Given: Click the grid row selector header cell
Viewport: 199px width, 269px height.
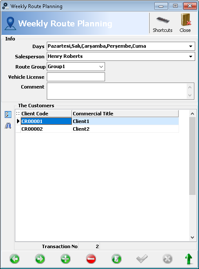Looking at the screenshot, I should tap(18, 114).
